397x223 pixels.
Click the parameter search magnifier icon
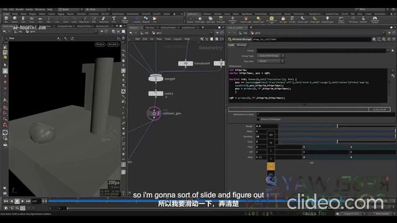(x=384, y=39)
